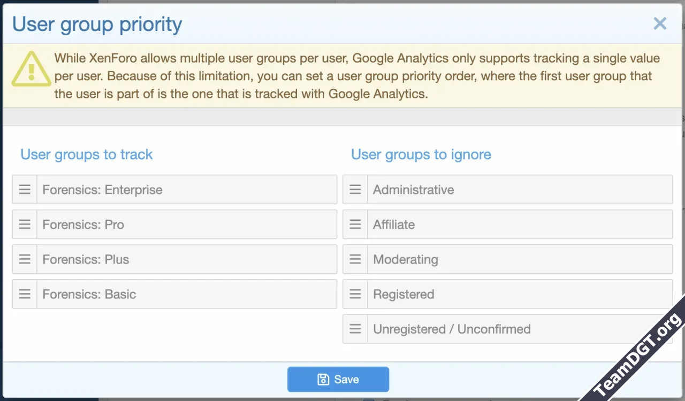Click the drag handle beside Moderating
This screenshot has height=401, width=685.
pyautogui.click(x=355, y=259)
